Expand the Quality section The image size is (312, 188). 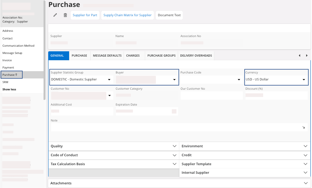174,146
